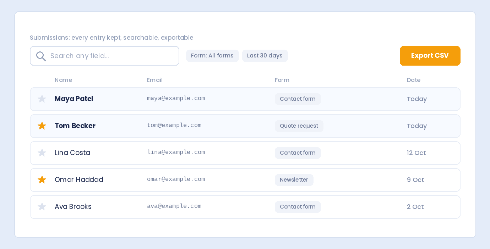The width and height of the screenshot is (490, 249).
Task: Open the Last 30 days filter
Action: [265, 56]
